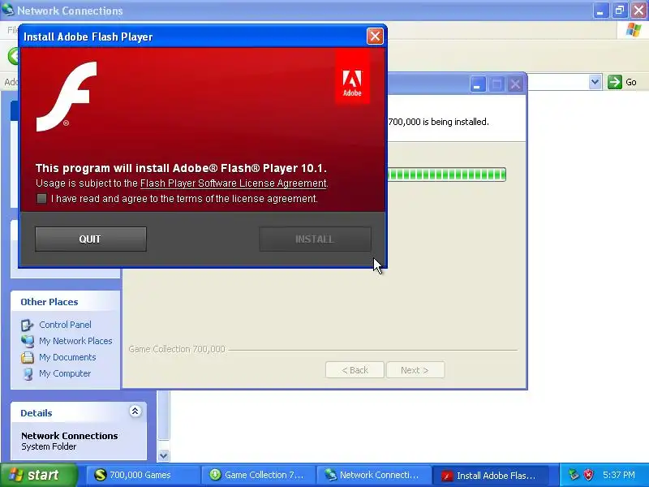The width and height of the screenshot is (649, 487).
Task: Click the network connection tray icon
Action: click(x=574, y=475)
